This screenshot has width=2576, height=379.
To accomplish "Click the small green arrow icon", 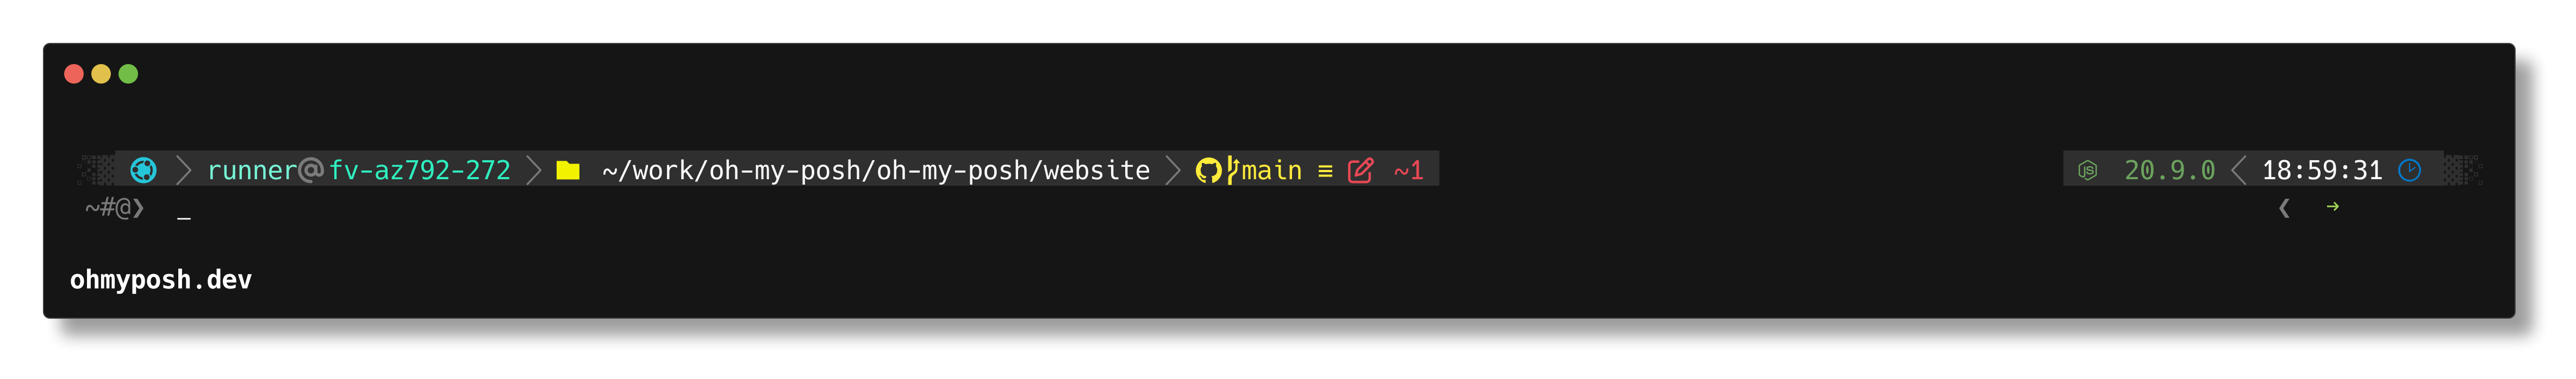I will [x=2332, y=207].
